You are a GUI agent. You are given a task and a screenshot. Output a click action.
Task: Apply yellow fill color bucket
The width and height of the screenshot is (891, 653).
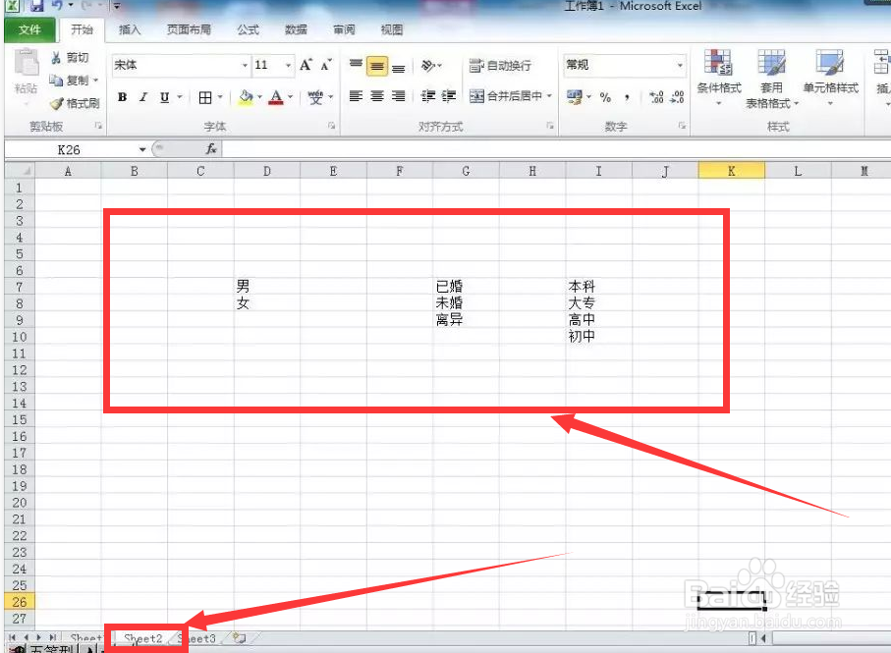246,97
